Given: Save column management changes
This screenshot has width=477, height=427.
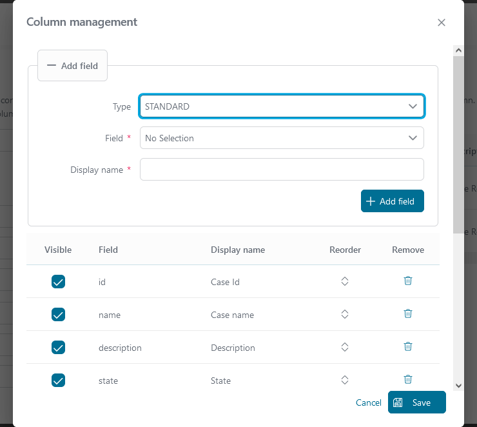Looking at the screenshot, I should [417, 402].
